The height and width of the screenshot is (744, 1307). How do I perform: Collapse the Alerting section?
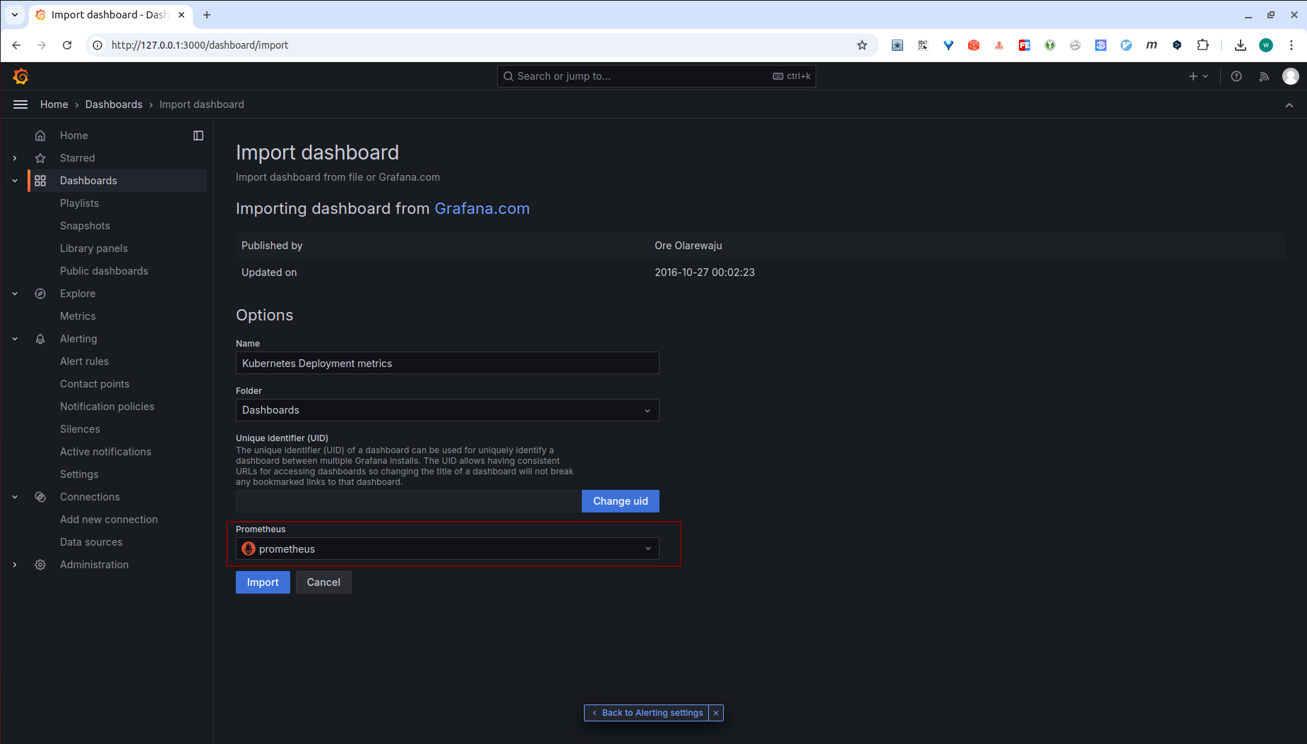point(15,339)
